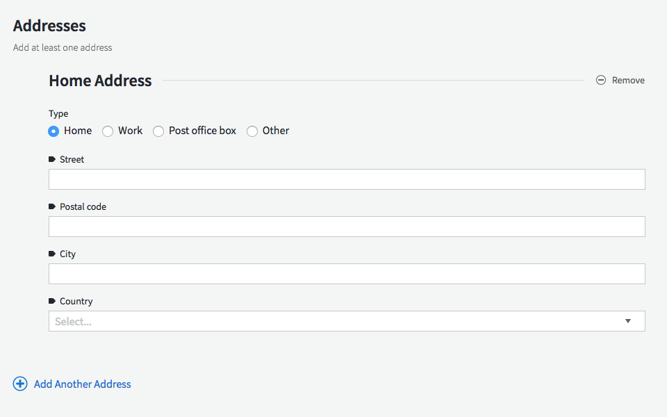Click the flag icon next to Postal code label

[x=52, y=206]
